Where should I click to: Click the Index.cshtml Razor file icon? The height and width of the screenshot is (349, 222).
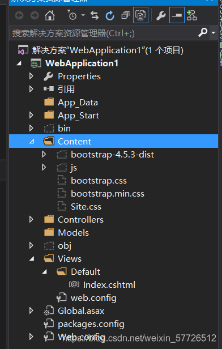(x=74, y=284)
